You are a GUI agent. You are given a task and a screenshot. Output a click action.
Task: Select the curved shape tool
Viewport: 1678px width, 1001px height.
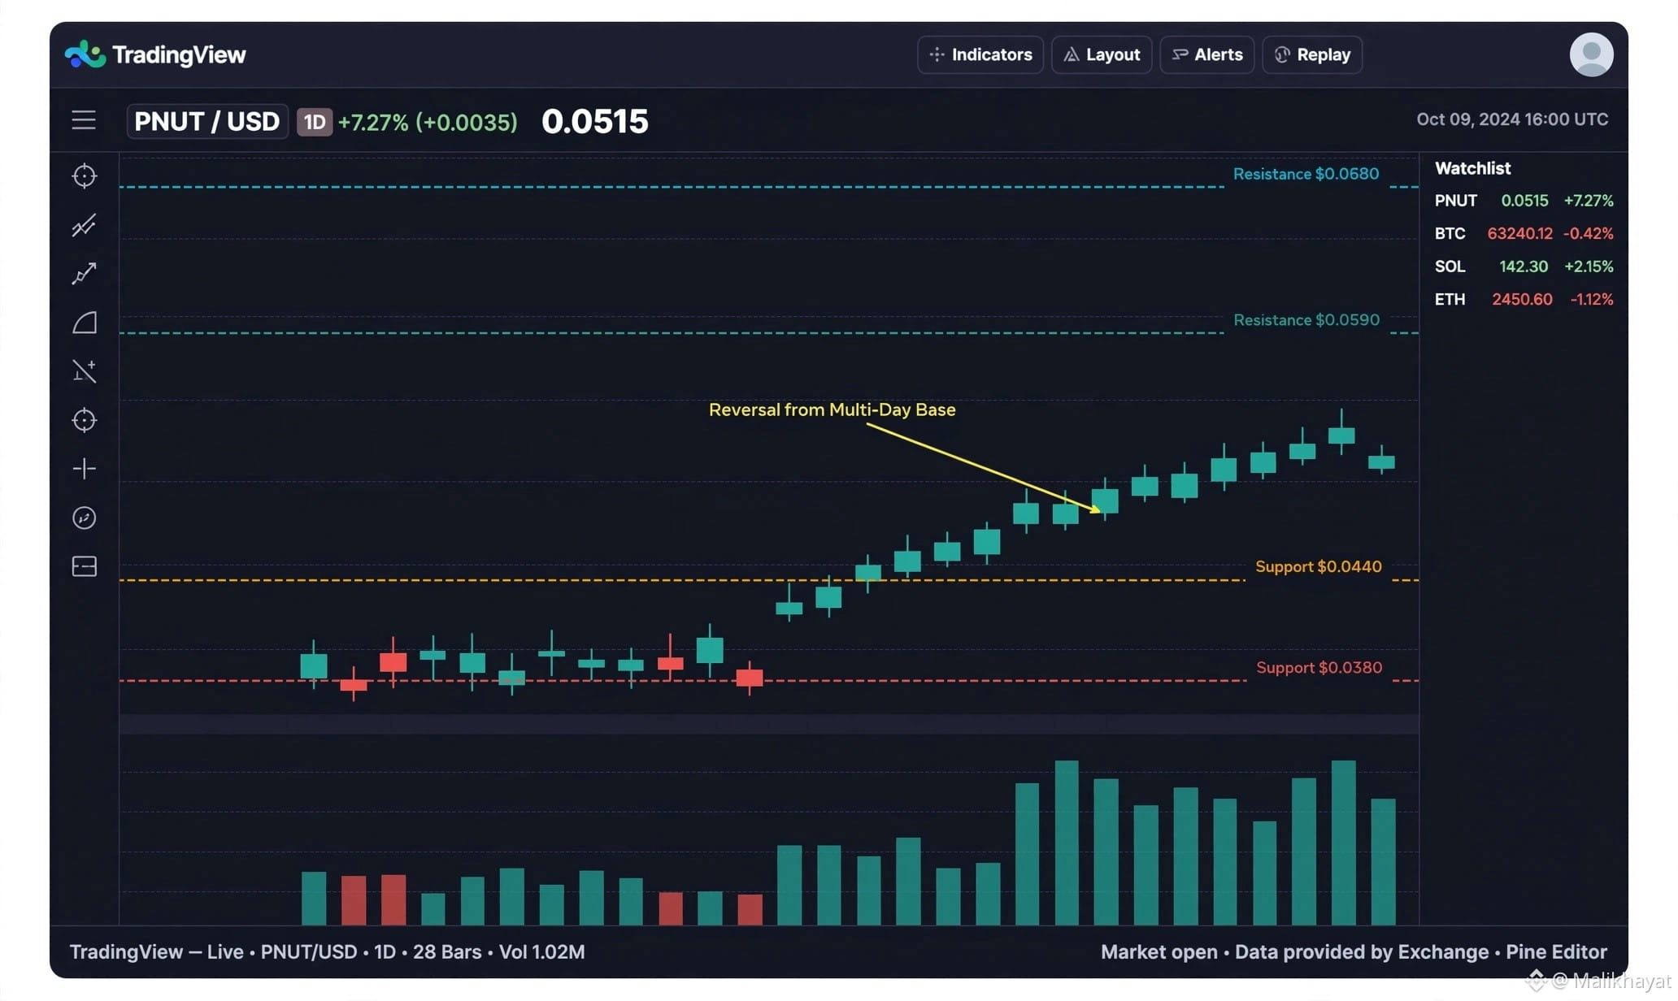pos(85,323)
